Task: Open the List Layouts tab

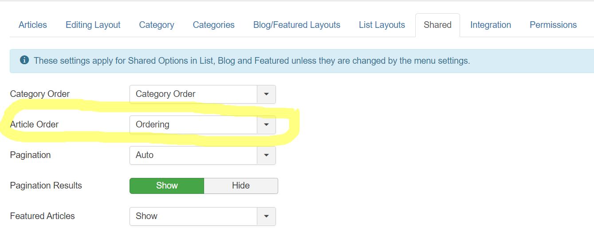Action: pyautogui.click(x=382, y=25)
